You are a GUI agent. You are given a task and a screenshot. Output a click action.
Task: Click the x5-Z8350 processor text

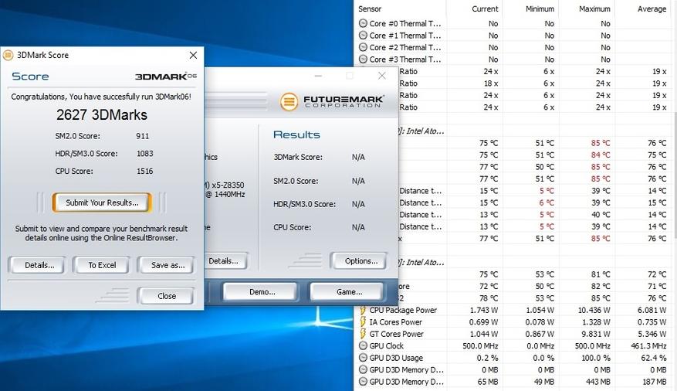(x=228, y=185)
